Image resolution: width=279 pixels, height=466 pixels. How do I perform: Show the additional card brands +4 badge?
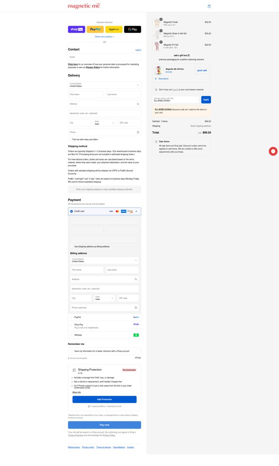coord(136,211)
